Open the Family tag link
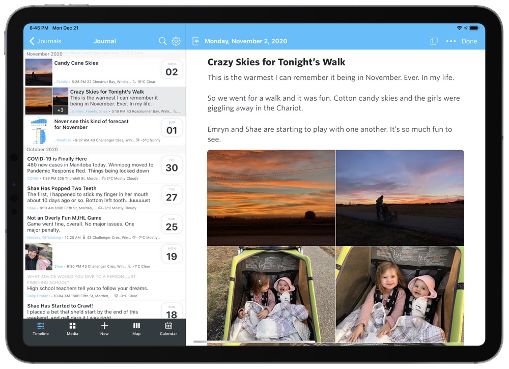509x369 pixels. (x=62, y=81)
